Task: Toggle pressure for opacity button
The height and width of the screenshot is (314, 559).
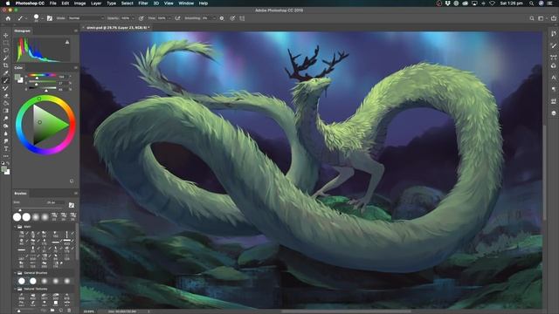Action: click(141, 18)
